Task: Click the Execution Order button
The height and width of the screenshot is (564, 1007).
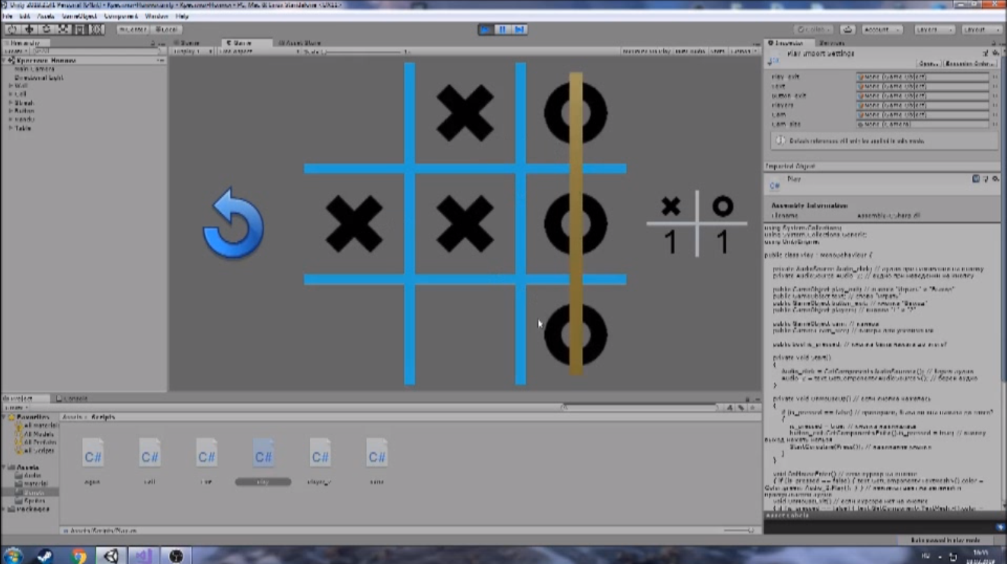Action: pos(969,64)
